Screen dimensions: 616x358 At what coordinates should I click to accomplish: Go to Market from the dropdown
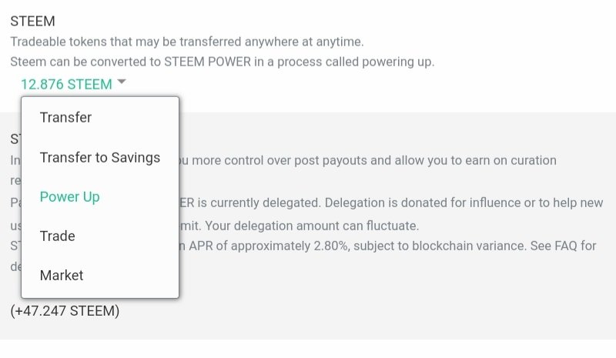(x=62, y=275)
